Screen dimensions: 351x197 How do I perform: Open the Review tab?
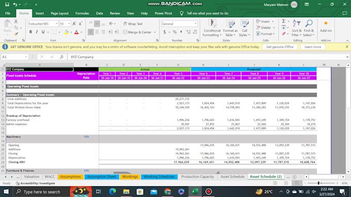coord(115,13)
